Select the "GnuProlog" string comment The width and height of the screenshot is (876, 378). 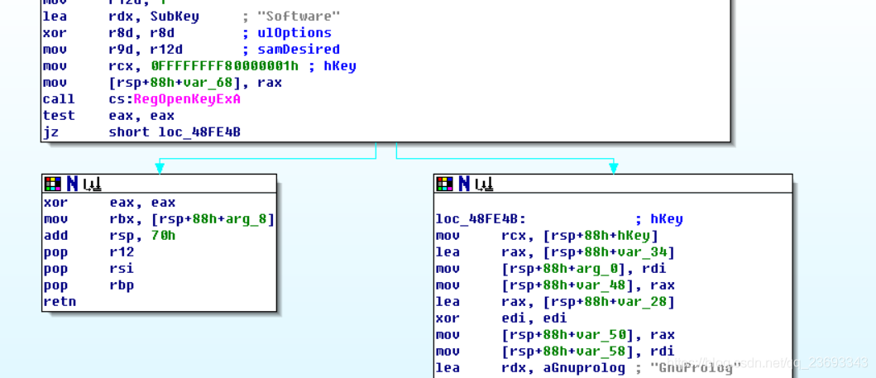click(x=695, y=368)
